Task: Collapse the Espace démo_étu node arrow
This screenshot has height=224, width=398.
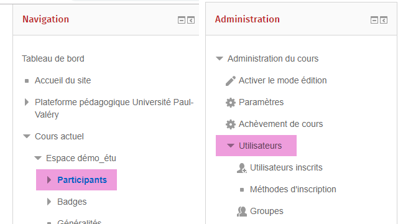Action: click(x=38, y=158)
